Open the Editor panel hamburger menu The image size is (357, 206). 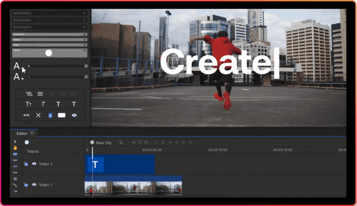(32, 133)
